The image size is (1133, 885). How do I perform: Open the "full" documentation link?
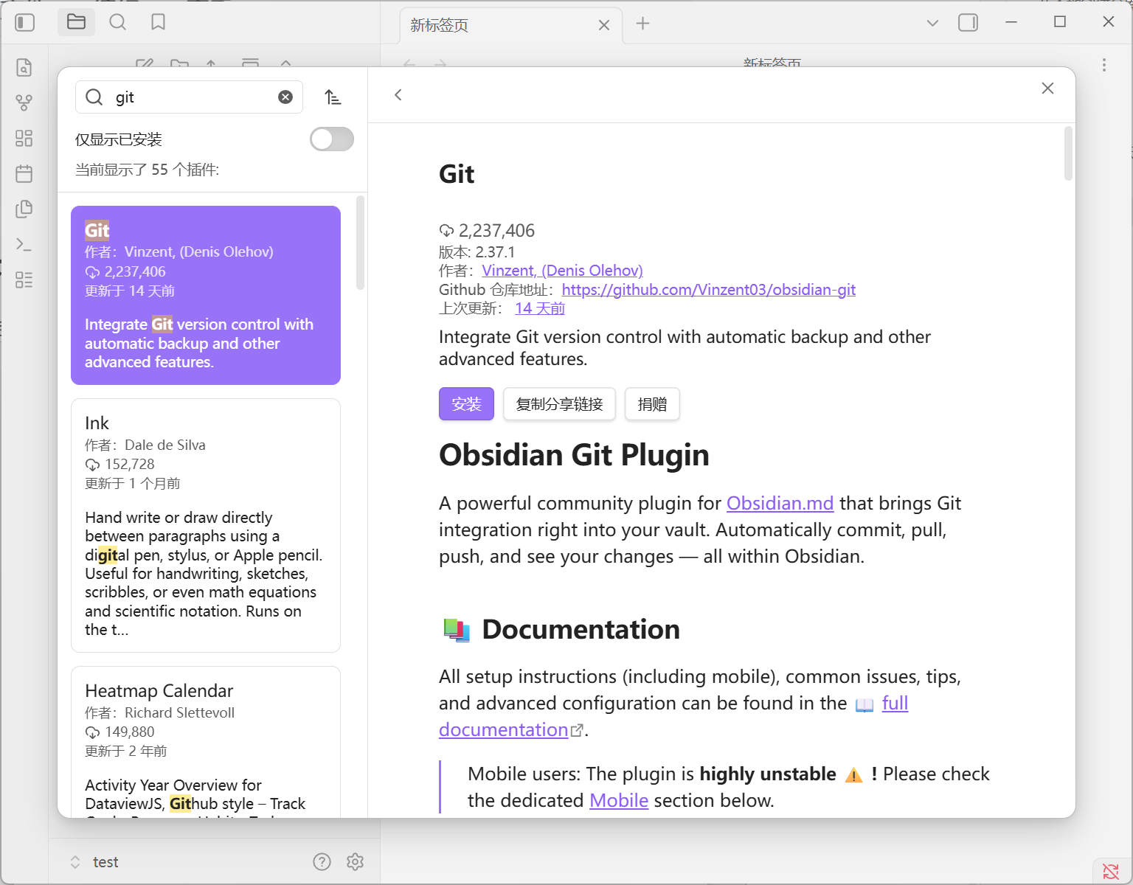point(895,703)
